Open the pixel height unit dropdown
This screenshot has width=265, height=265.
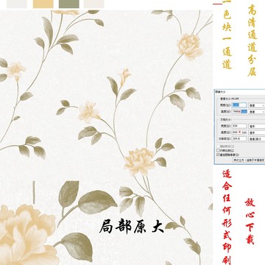click(x=257, y=112)
